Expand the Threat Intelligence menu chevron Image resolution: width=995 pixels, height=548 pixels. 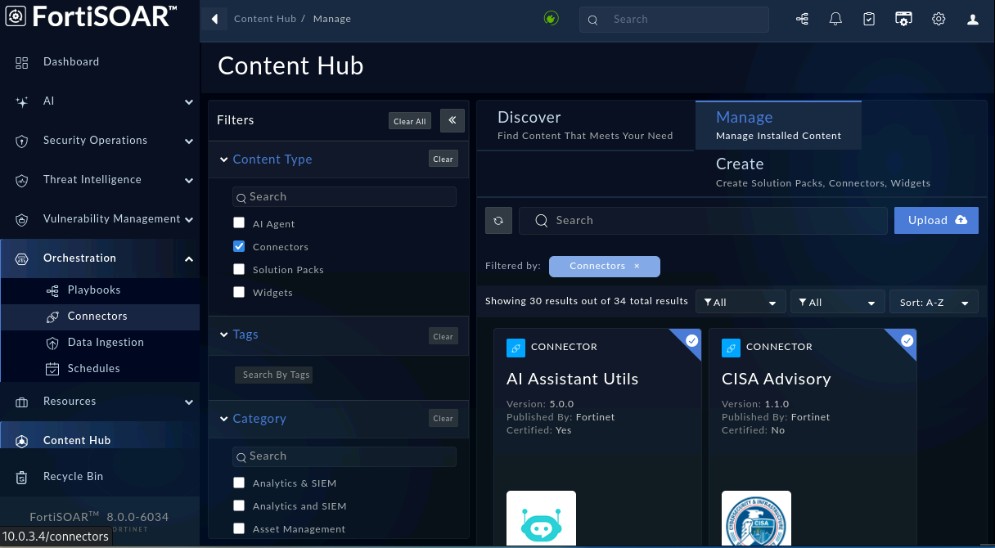click(189, 181)
